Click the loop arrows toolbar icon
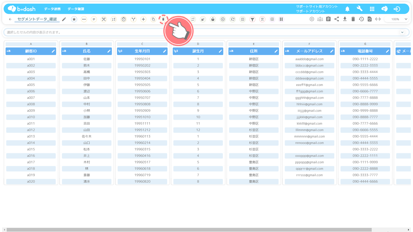This screenshot has height=232, width=413. (x=193, y=19)
